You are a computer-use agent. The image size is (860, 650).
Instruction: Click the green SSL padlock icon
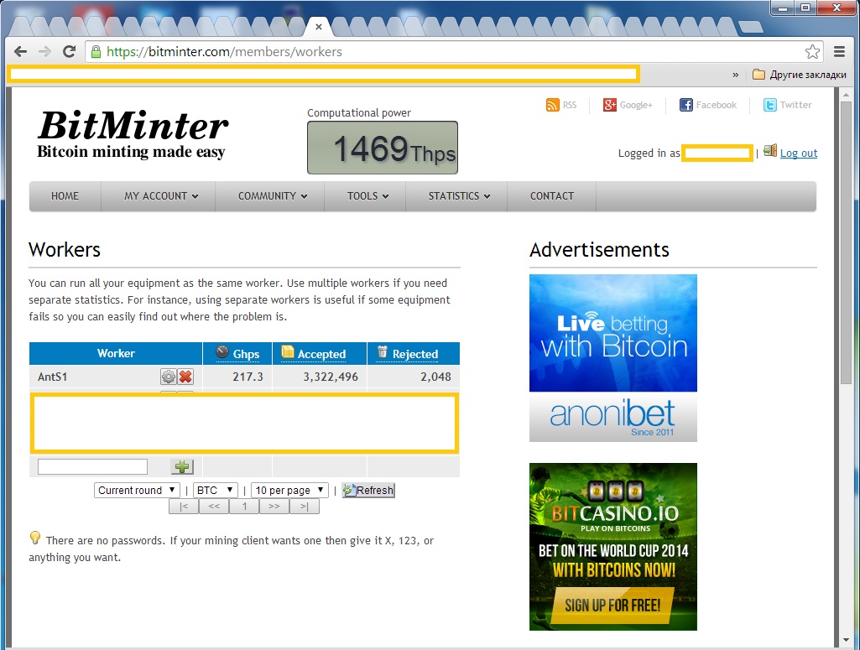click(x=96, y=51)
